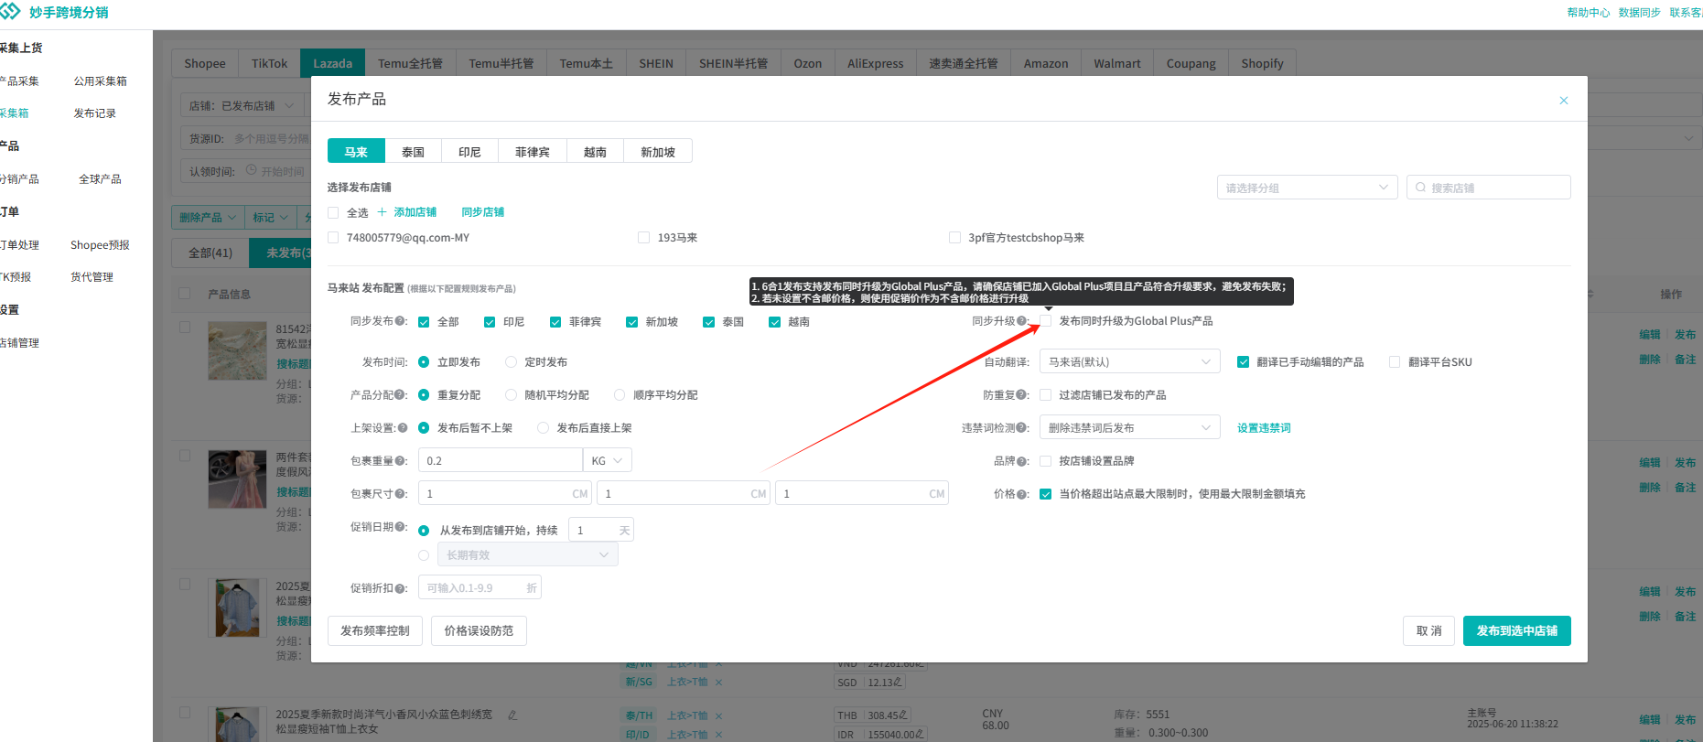This screenshot has width=1703, height=742.
Task: Switch to the 印尼 site tab
Action: (x=469, y=152)
